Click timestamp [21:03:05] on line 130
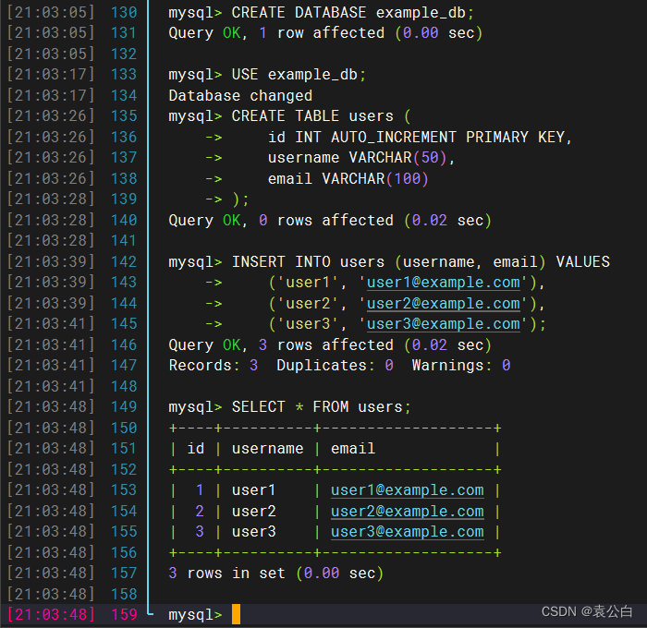The image size is (647, 628). (51, 12)
